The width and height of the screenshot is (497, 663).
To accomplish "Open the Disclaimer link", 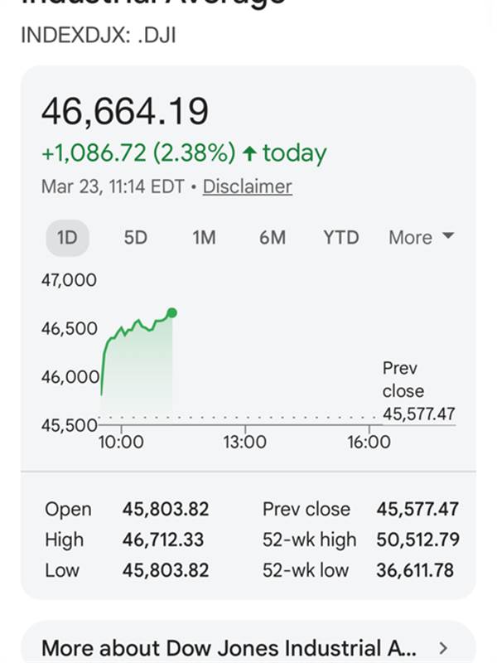I will pyautogui.click(x=247, y=186).
